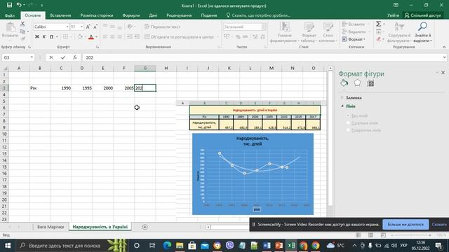
Task: Cancel formula entry X icon
Action: [51, 57]
